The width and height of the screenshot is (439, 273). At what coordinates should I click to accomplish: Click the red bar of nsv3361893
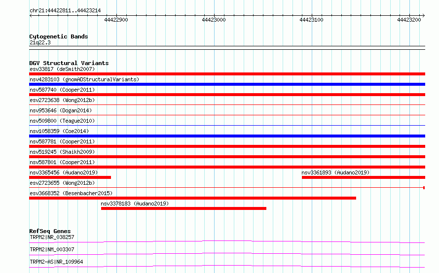[x=364, y=177]
